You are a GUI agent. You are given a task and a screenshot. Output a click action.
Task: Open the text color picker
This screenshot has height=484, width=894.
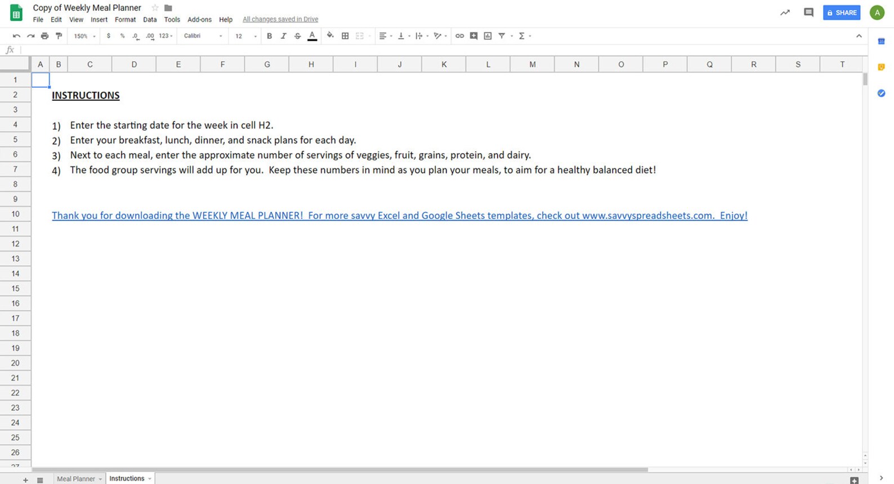312,36
